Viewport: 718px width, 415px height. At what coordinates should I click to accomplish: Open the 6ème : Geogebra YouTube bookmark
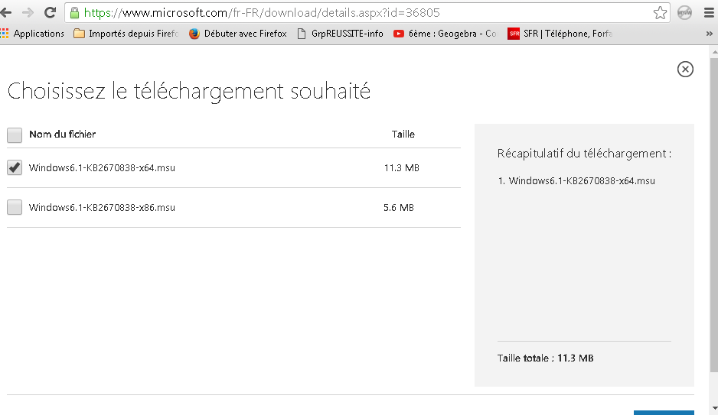445,34
